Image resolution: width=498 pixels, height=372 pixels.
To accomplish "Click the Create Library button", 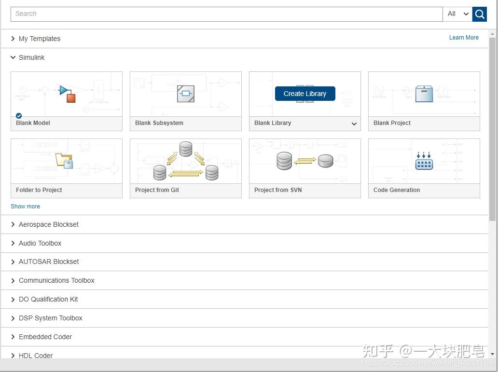I will (305, 94).
